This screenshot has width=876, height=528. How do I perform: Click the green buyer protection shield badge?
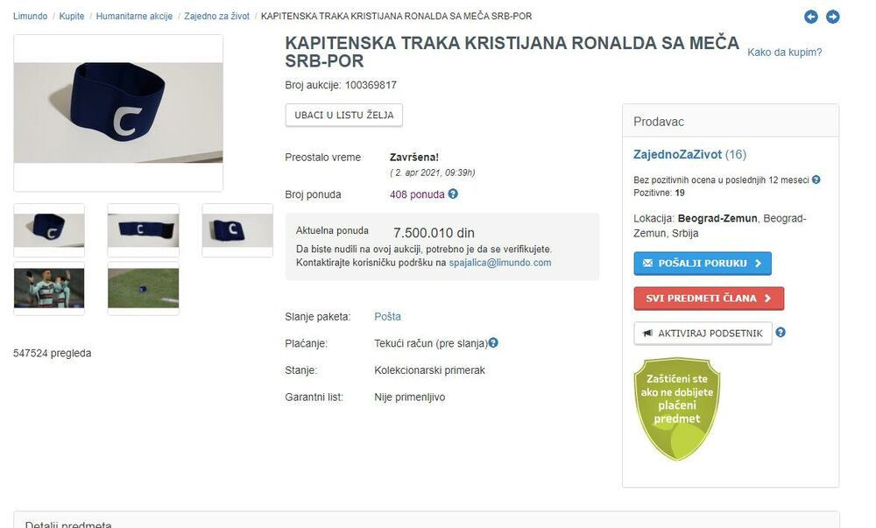[x=676, y=409]
